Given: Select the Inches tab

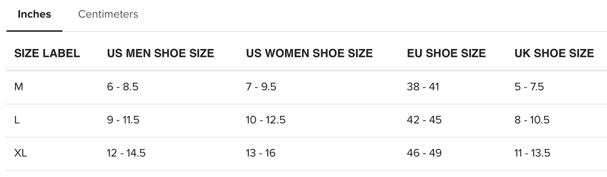Looking at the screenshot, I should coord(34,14).
